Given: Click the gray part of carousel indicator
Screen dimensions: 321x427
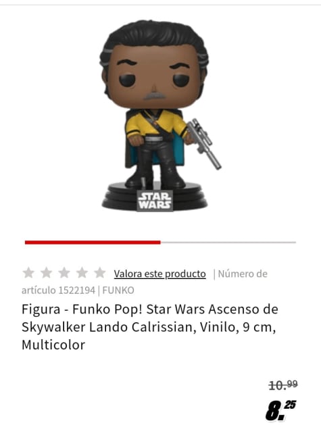Looking at the screenshot, I should pyautogui.click(x=228, y=242).
